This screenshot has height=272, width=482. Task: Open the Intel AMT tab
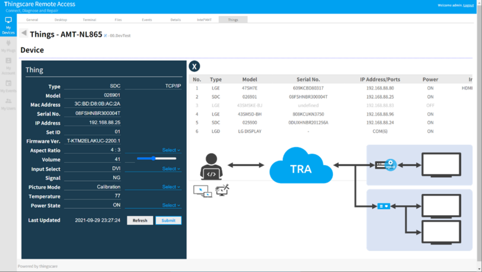204,20
